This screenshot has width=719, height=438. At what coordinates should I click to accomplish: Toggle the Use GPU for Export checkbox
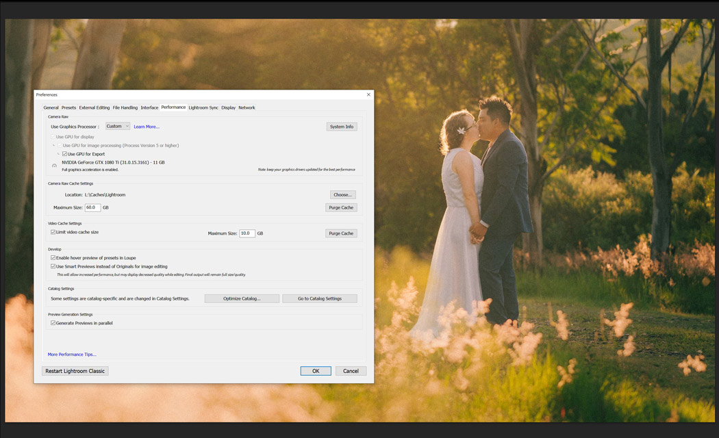coord(64,154)
